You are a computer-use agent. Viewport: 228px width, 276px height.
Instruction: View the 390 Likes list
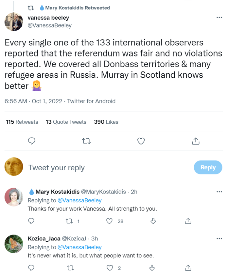click(x=106, y=122)
